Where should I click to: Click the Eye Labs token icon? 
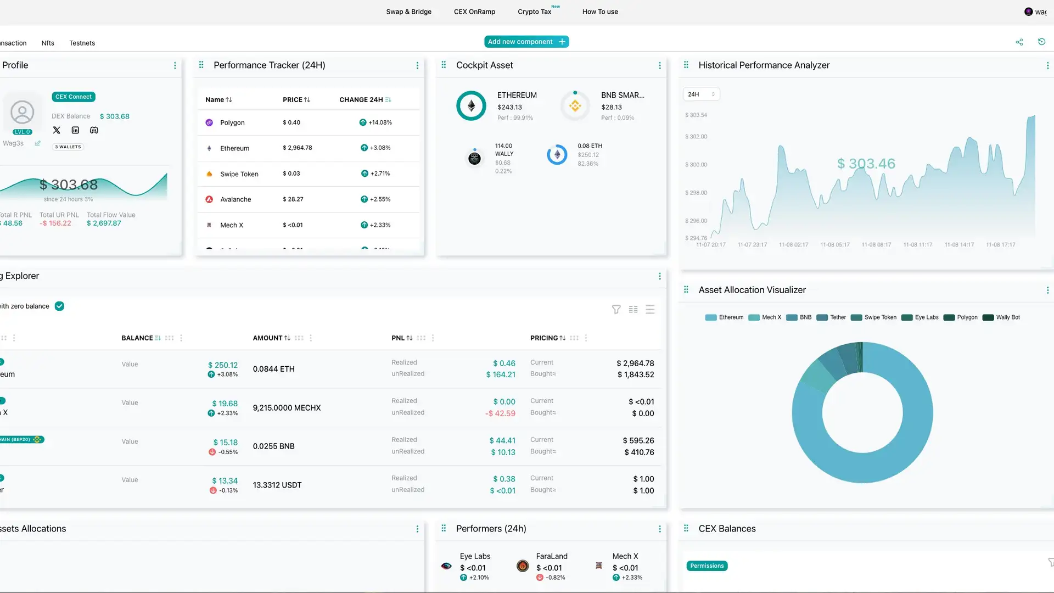click(x=446, y=566)
